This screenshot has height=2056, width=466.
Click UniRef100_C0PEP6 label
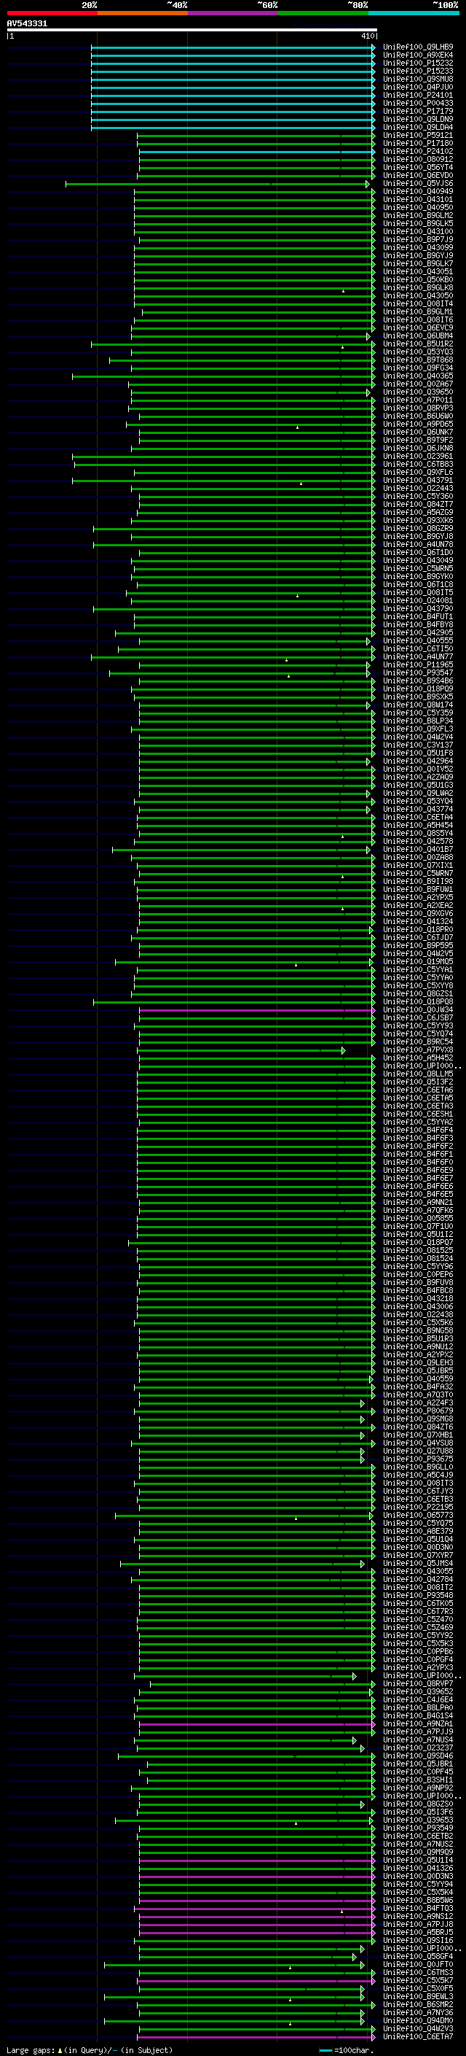417,1276
